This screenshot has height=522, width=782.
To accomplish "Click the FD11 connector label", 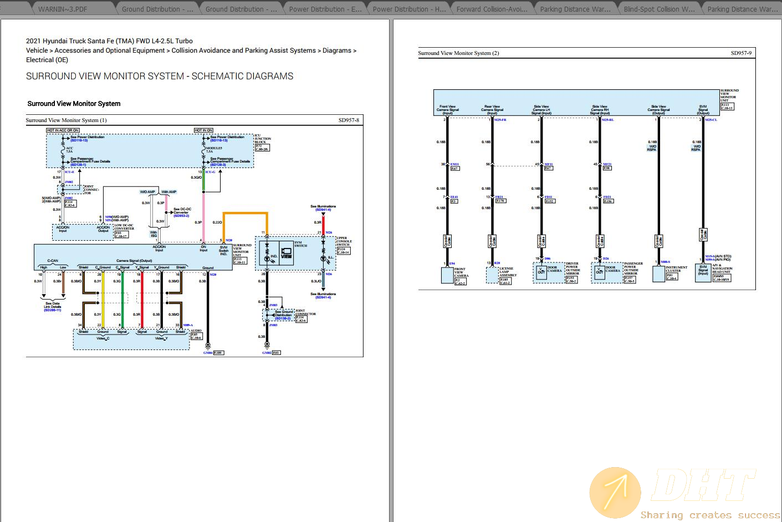I will [x=549, y=197].
